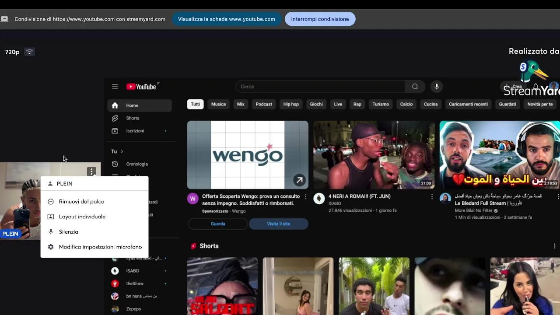560x315 pixels.
Task: Open Home in YouTube sidebar
Action: pos(140,105)
